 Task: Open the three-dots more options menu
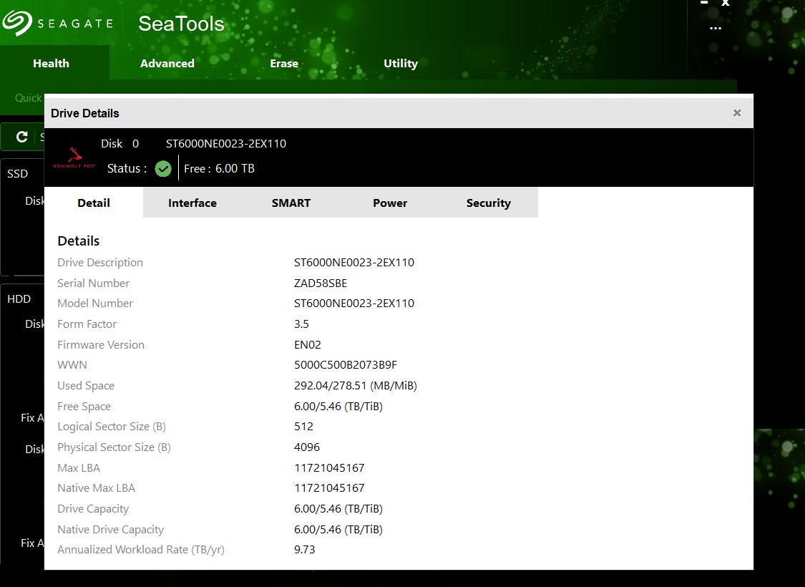click(x=715, y=29)
